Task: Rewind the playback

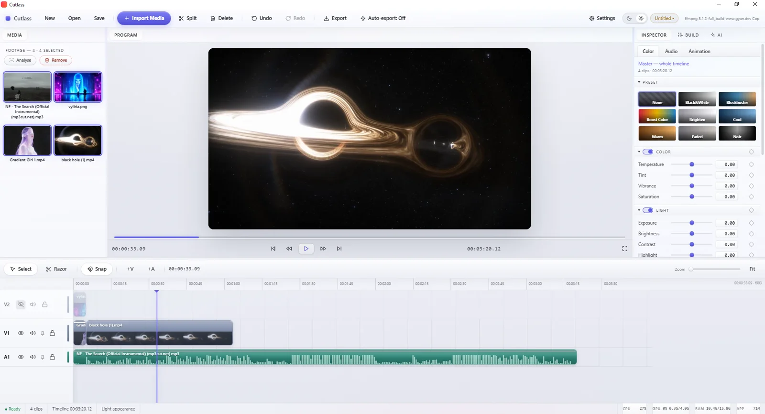Action: [x=289, y=249]
